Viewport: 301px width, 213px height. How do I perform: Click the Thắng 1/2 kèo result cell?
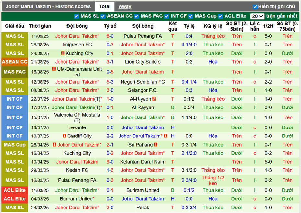(x=213, y=180)
